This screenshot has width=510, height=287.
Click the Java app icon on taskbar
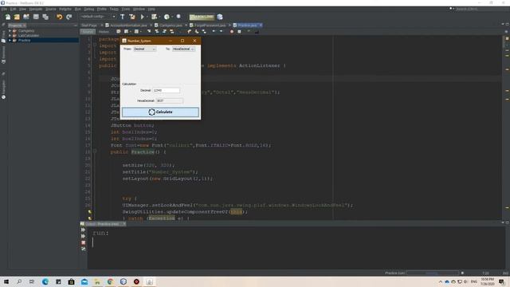[x=149, y=281]
